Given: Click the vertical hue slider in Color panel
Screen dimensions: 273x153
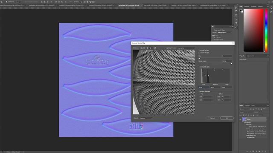Looking at the screenshot, I should [266, 30].
